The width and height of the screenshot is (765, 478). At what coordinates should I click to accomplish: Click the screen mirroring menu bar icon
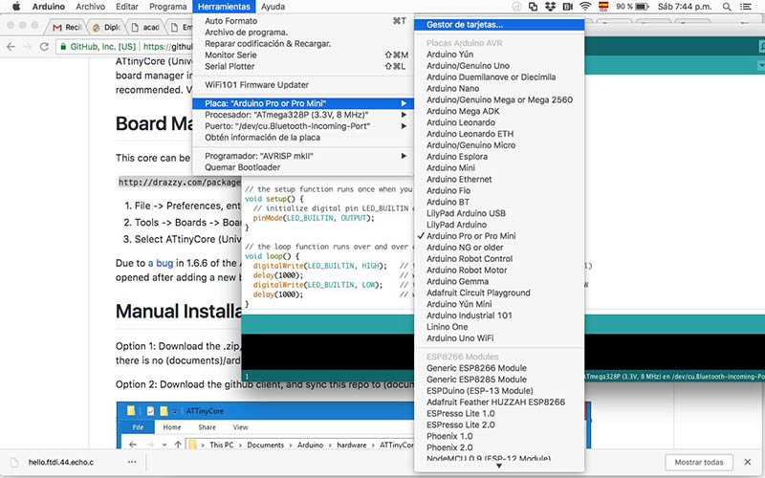pyautogui.click(x=533, y=7)
